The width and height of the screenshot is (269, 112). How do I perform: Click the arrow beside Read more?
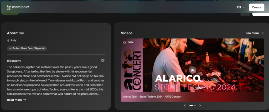pyautogui.click(x=24, y=100)
